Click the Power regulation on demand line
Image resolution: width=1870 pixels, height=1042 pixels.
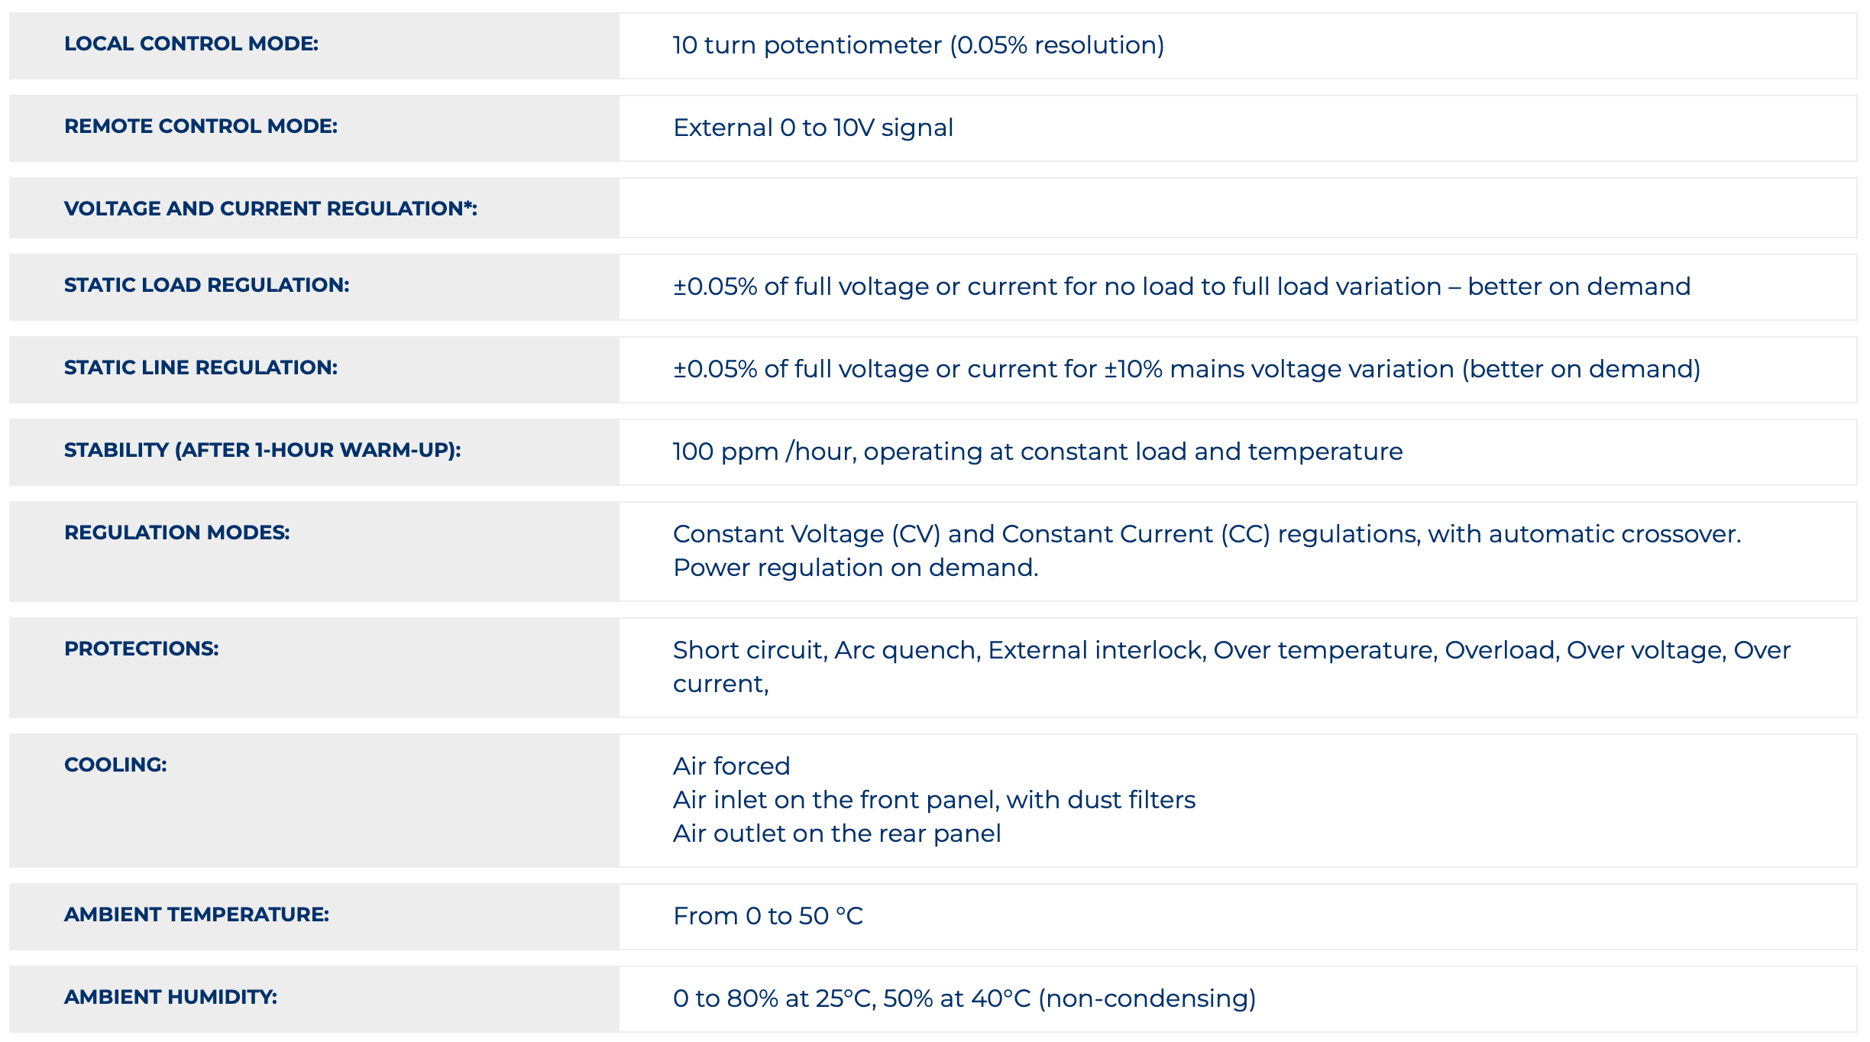coord(856,568)
